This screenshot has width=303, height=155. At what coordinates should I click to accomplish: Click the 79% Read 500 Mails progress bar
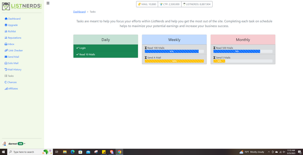[x=243, y=51]
